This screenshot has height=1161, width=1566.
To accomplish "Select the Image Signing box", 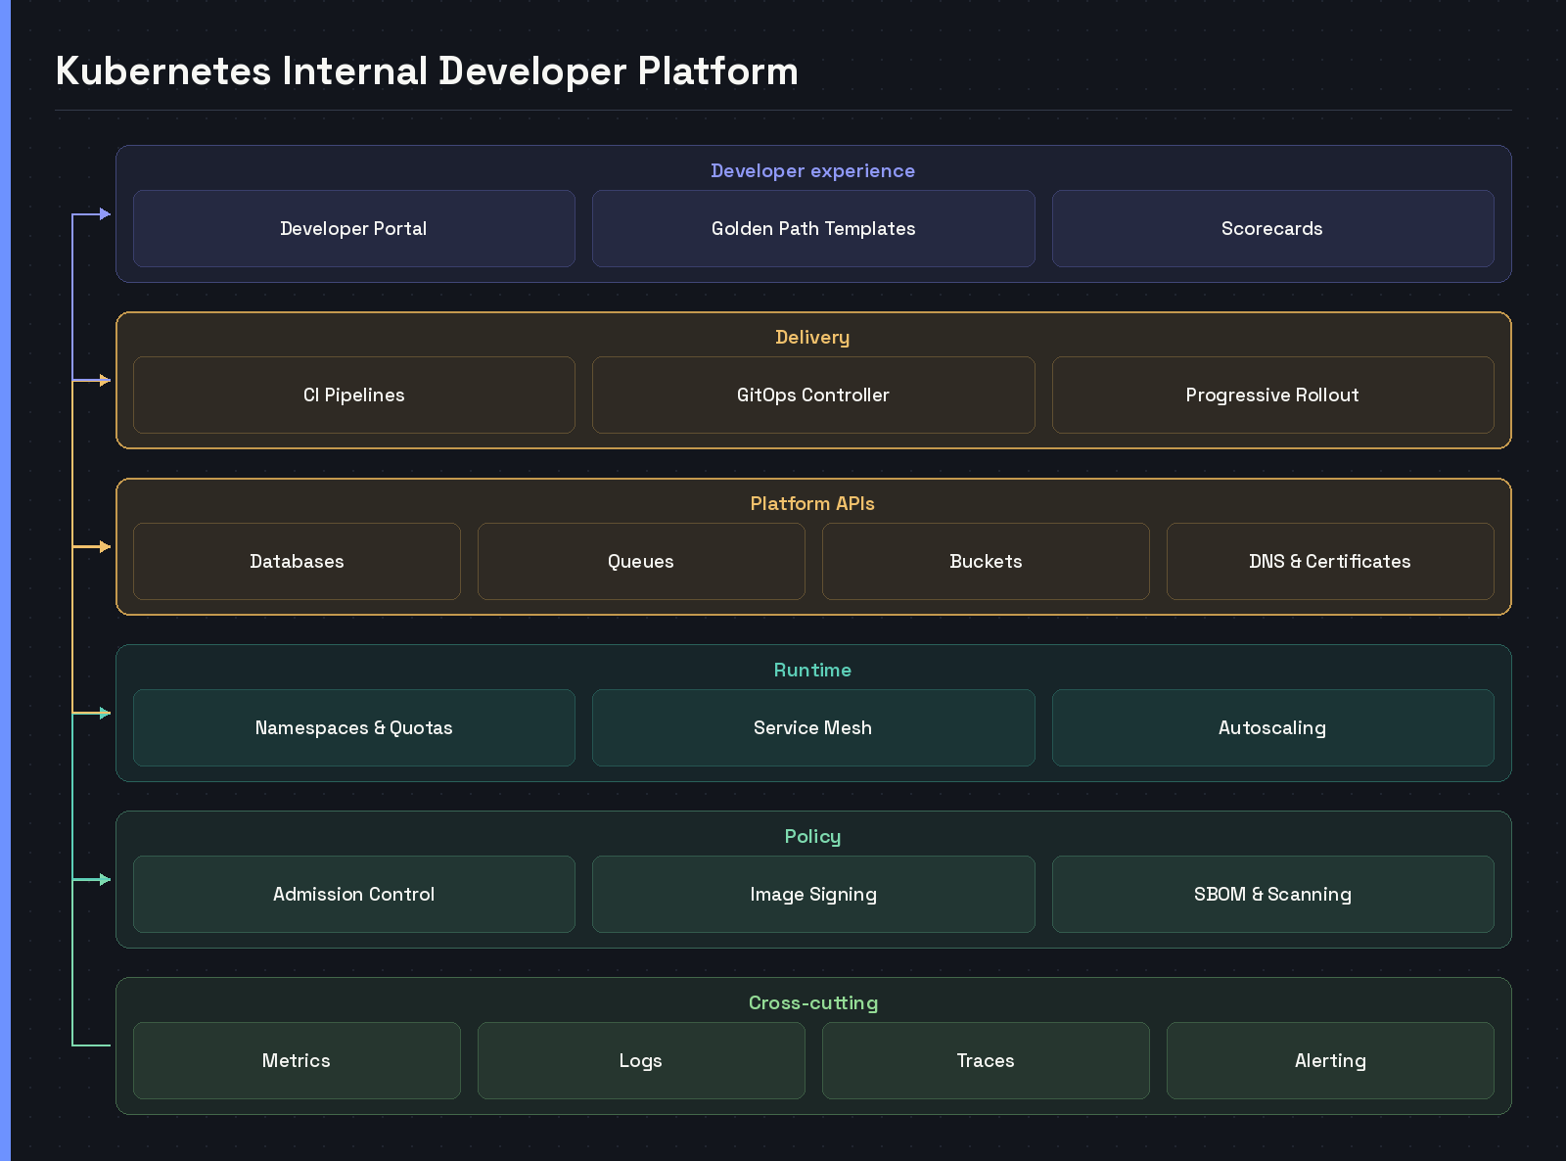I will [813, 894].
